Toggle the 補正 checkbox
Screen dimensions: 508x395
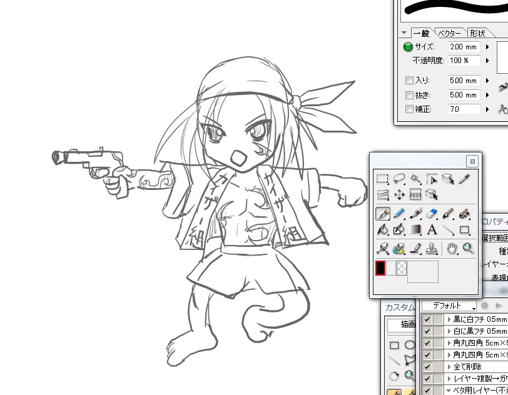pos(409,109)
